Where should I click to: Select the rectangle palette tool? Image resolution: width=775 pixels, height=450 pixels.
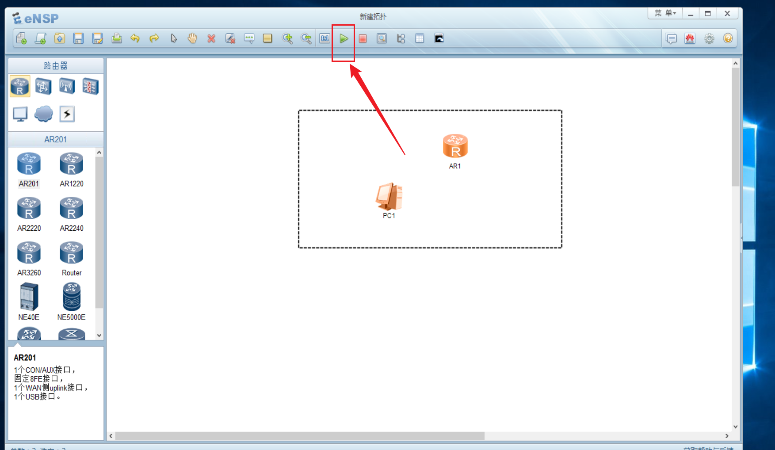pos(267,38)
